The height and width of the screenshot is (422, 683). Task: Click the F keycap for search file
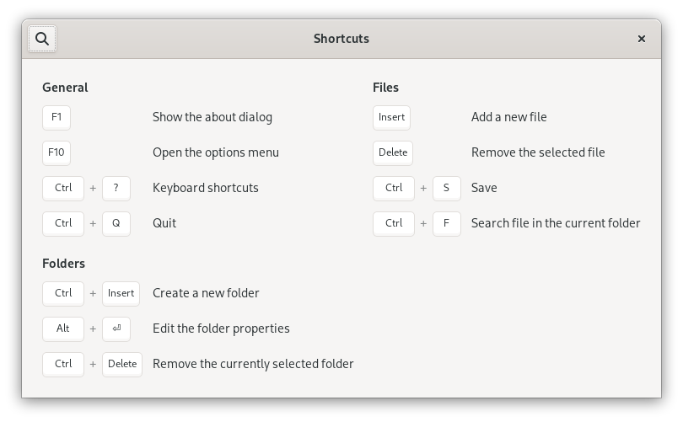click(x=446, y=223)
